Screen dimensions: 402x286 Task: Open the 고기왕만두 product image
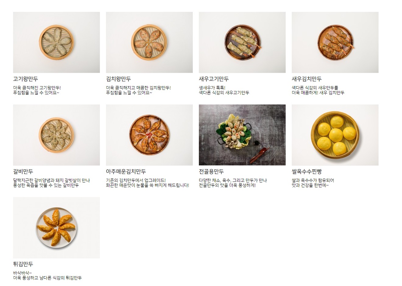pos(56,42)
